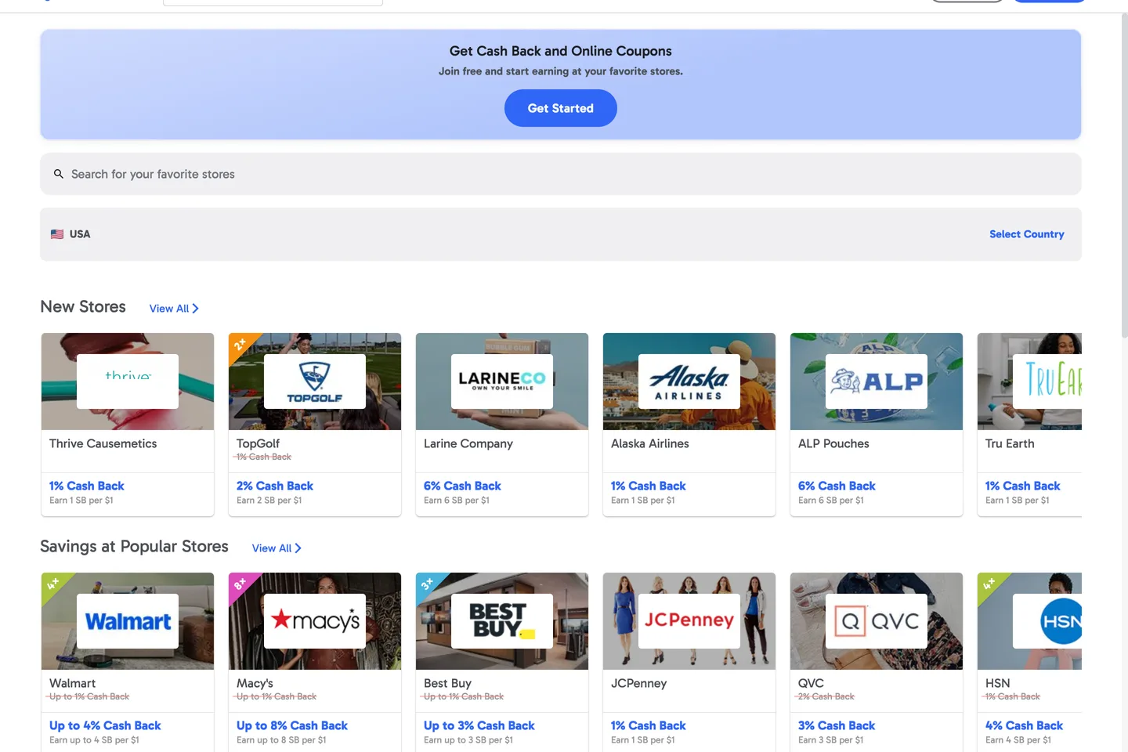
Task: Open the HSN logo image
Action: 1047,621
